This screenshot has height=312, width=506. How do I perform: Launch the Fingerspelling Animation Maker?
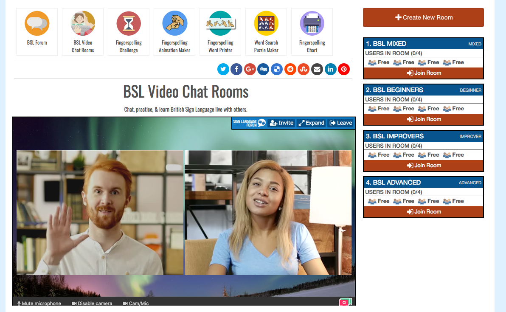[174, 24]
